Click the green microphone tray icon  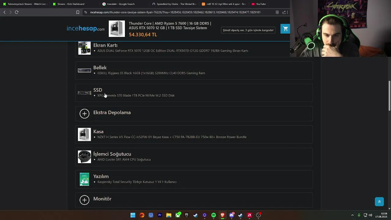click(359, 215)
